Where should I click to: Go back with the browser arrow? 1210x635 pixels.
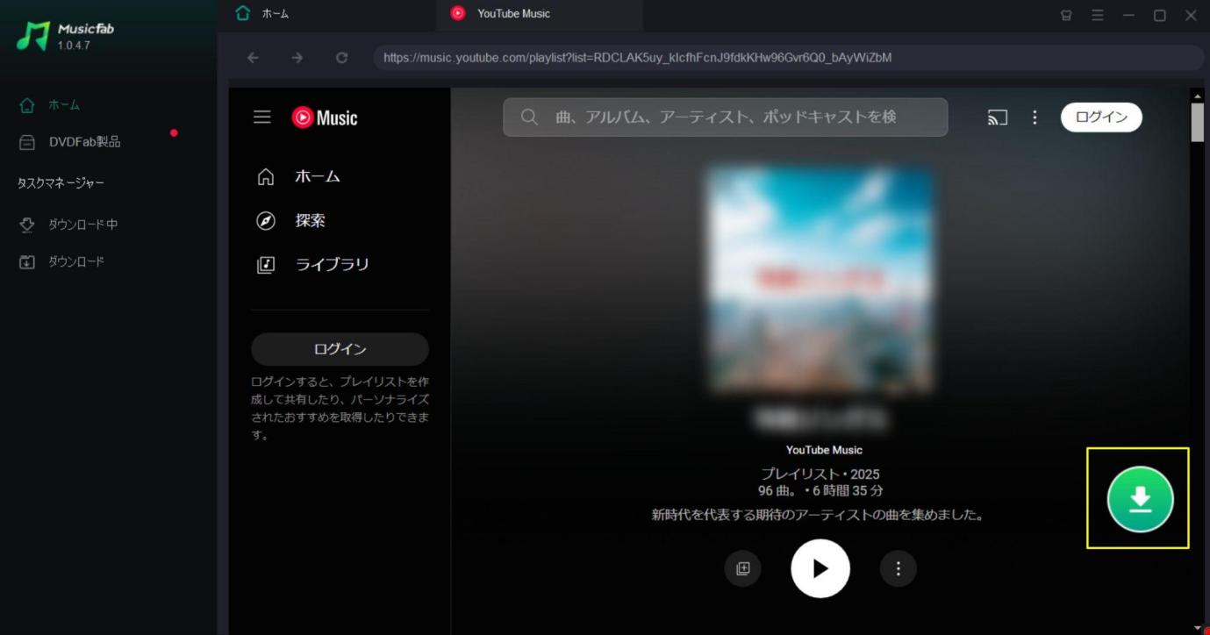(253, 58)
